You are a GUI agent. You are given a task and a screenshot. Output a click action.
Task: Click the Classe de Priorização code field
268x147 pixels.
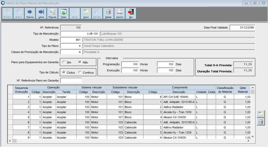point(71,52)
